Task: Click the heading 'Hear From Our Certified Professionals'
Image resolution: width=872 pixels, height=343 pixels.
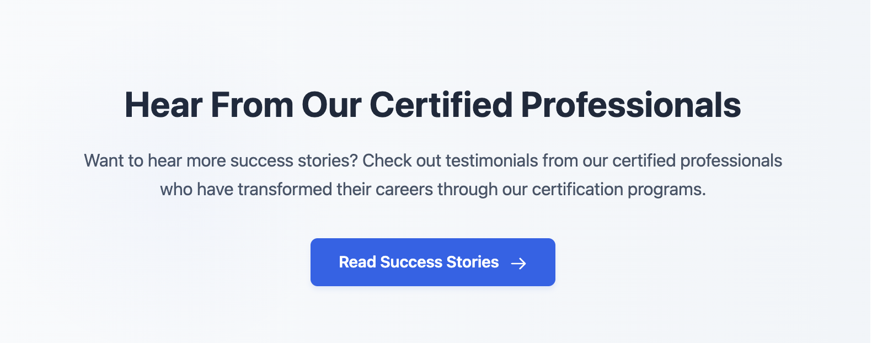Action: pos(433,105)
